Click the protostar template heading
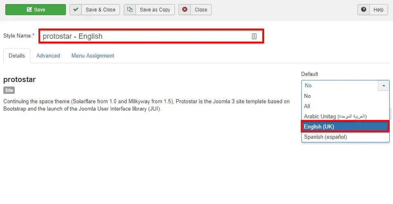393x204 pixels. point(20,80)
